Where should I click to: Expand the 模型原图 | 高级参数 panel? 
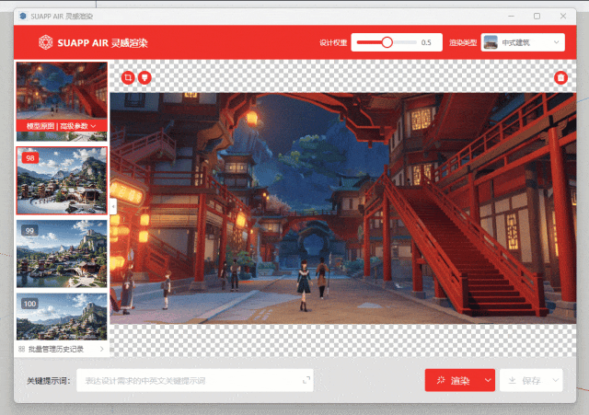tap(62, 126)
